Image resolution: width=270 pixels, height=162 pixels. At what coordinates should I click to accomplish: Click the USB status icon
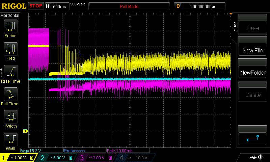tap(252, 157)
